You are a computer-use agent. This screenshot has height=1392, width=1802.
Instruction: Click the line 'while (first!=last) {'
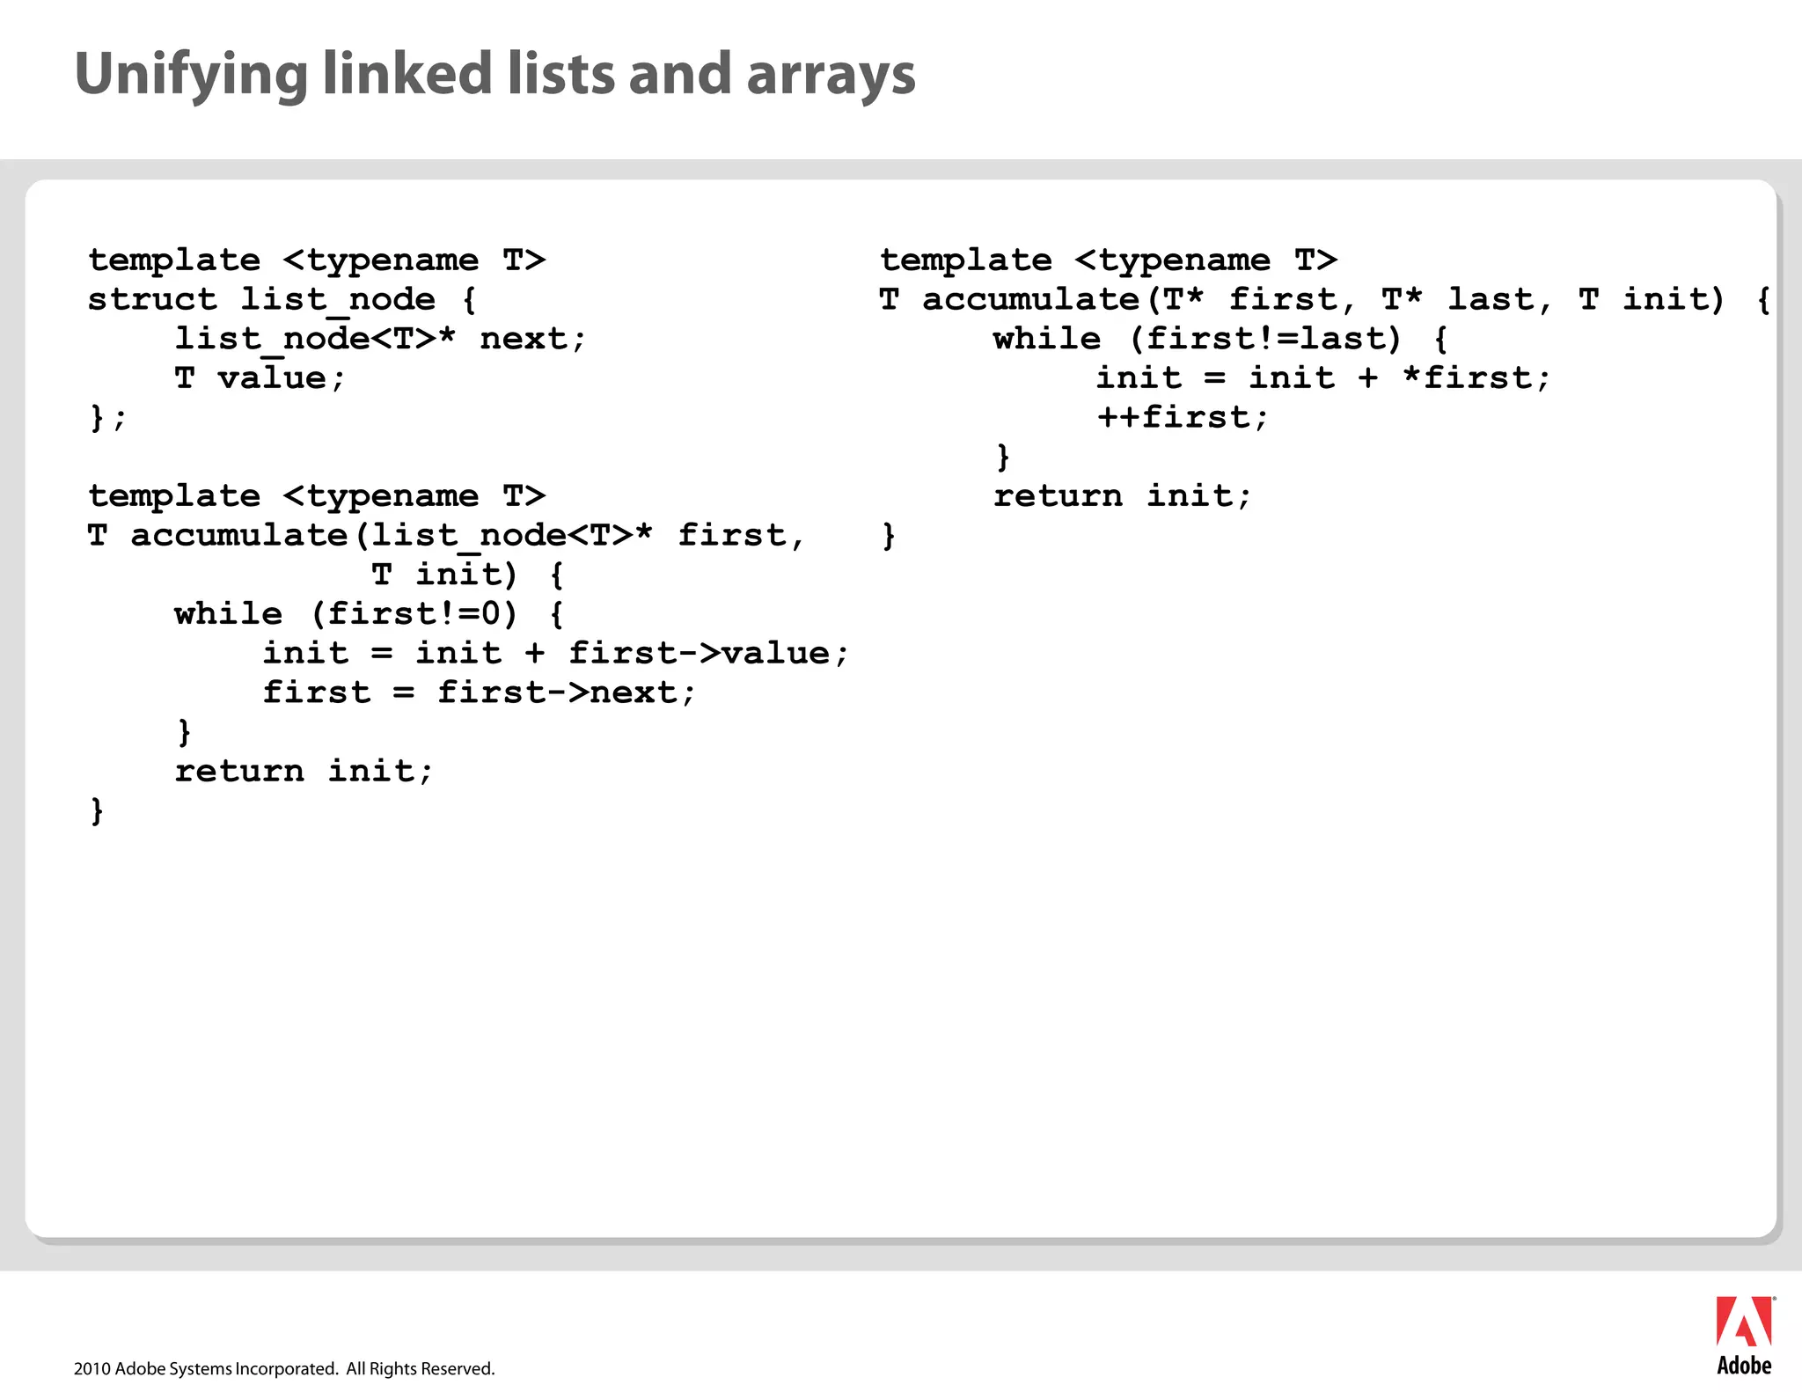[x=1220, y=340]
